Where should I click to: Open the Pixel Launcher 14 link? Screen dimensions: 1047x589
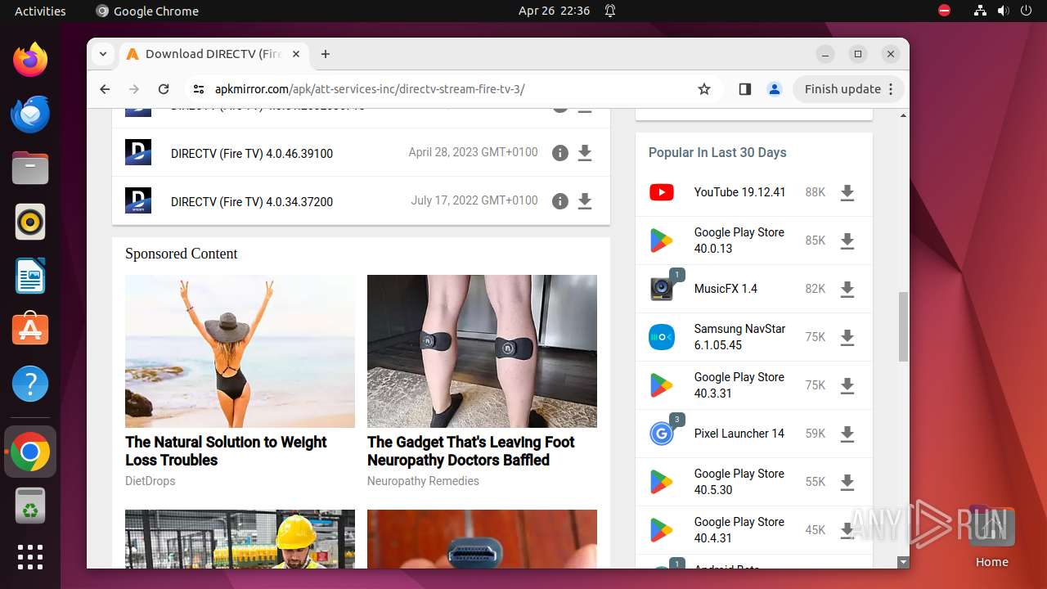pyautogui.click(x=739, y=434)
